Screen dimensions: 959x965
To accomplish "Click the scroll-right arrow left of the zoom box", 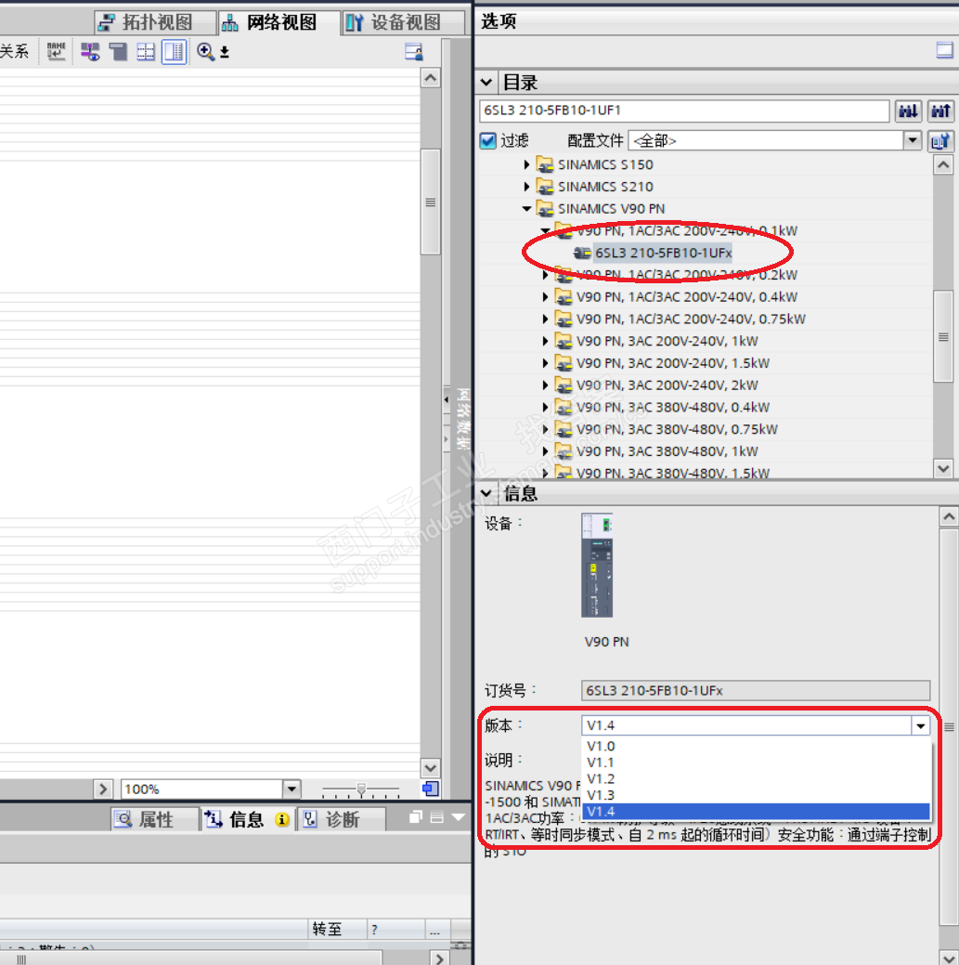I will (x=103, y=789).
